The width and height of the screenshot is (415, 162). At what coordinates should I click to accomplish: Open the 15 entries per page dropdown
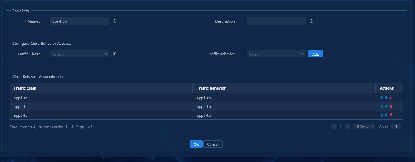pyautogui.click(x=364, y=127)
